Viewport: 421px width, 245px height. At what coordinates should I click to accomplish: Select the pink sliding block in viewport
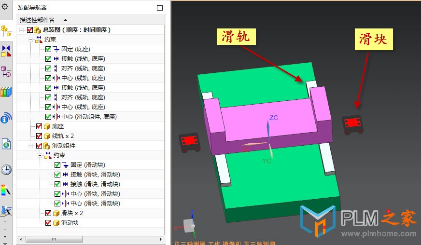[268, 120]
